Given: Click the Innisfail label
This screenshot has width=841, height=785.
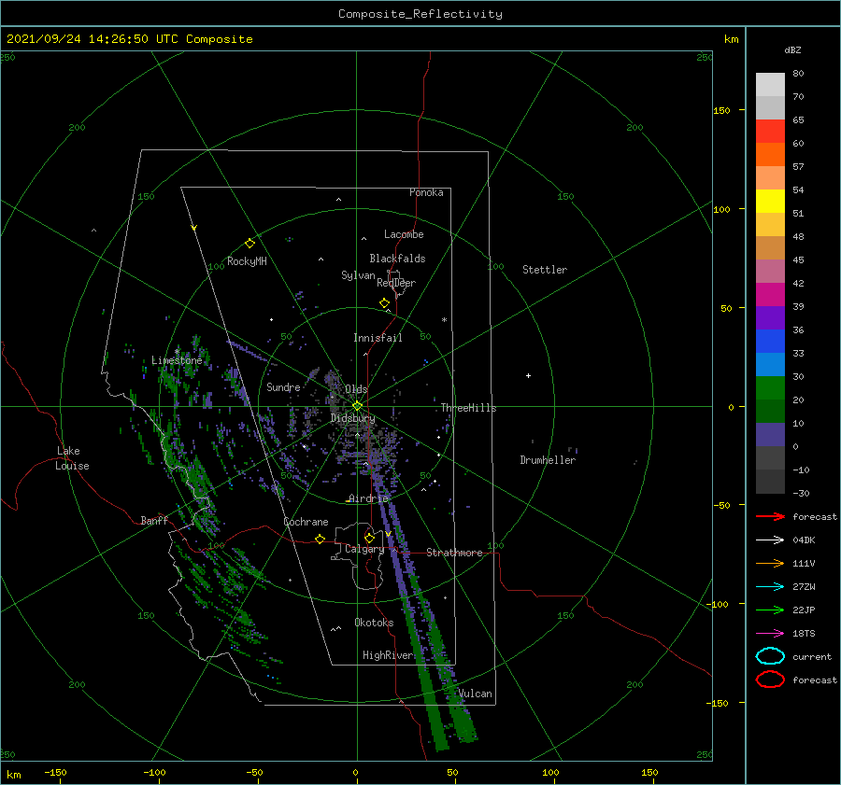Looking at the screenshot, I should 378,338.
